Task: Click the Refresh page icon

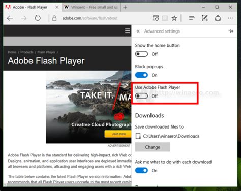Action: point(38,18)
